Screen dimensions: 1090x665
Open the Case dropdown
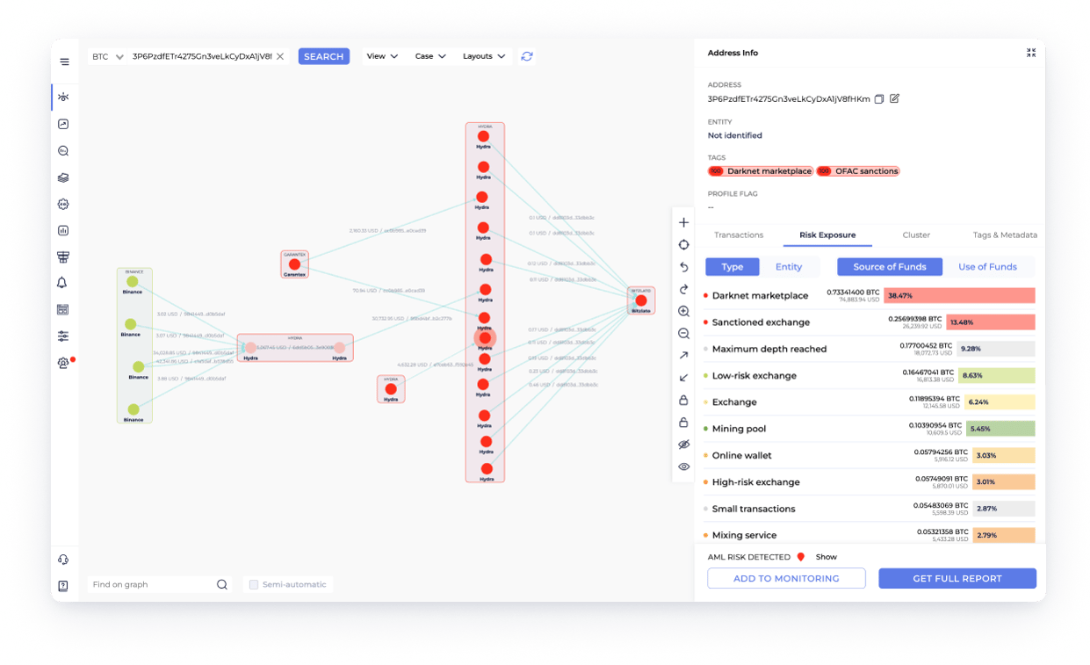tap(430, 56)
